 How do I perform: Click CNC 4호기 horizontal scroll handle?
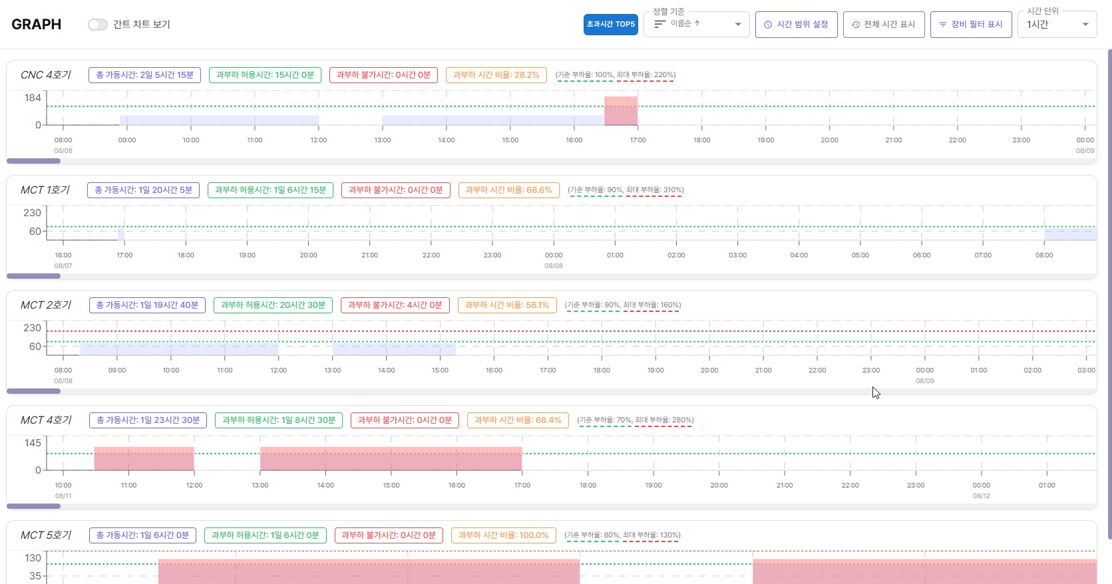click(33, 161)
